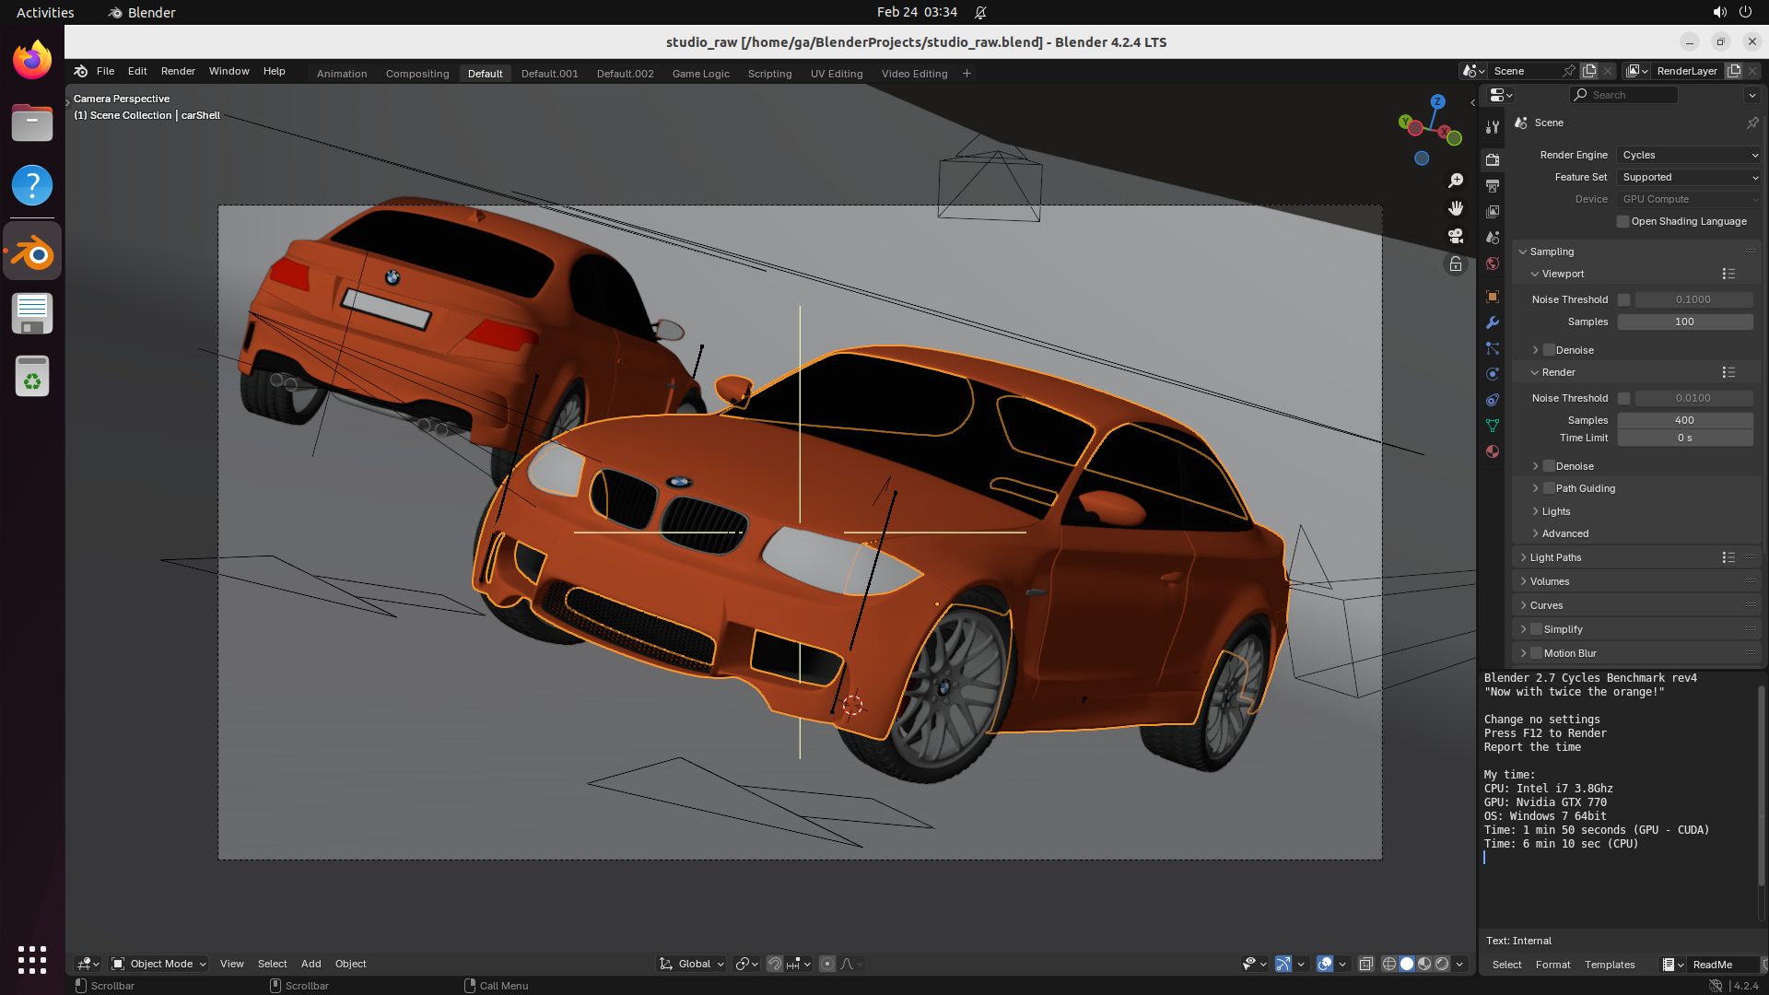Adjust the viewport Samples slider
This screenshot has height=995, width=1769.
coord(1685,322)
